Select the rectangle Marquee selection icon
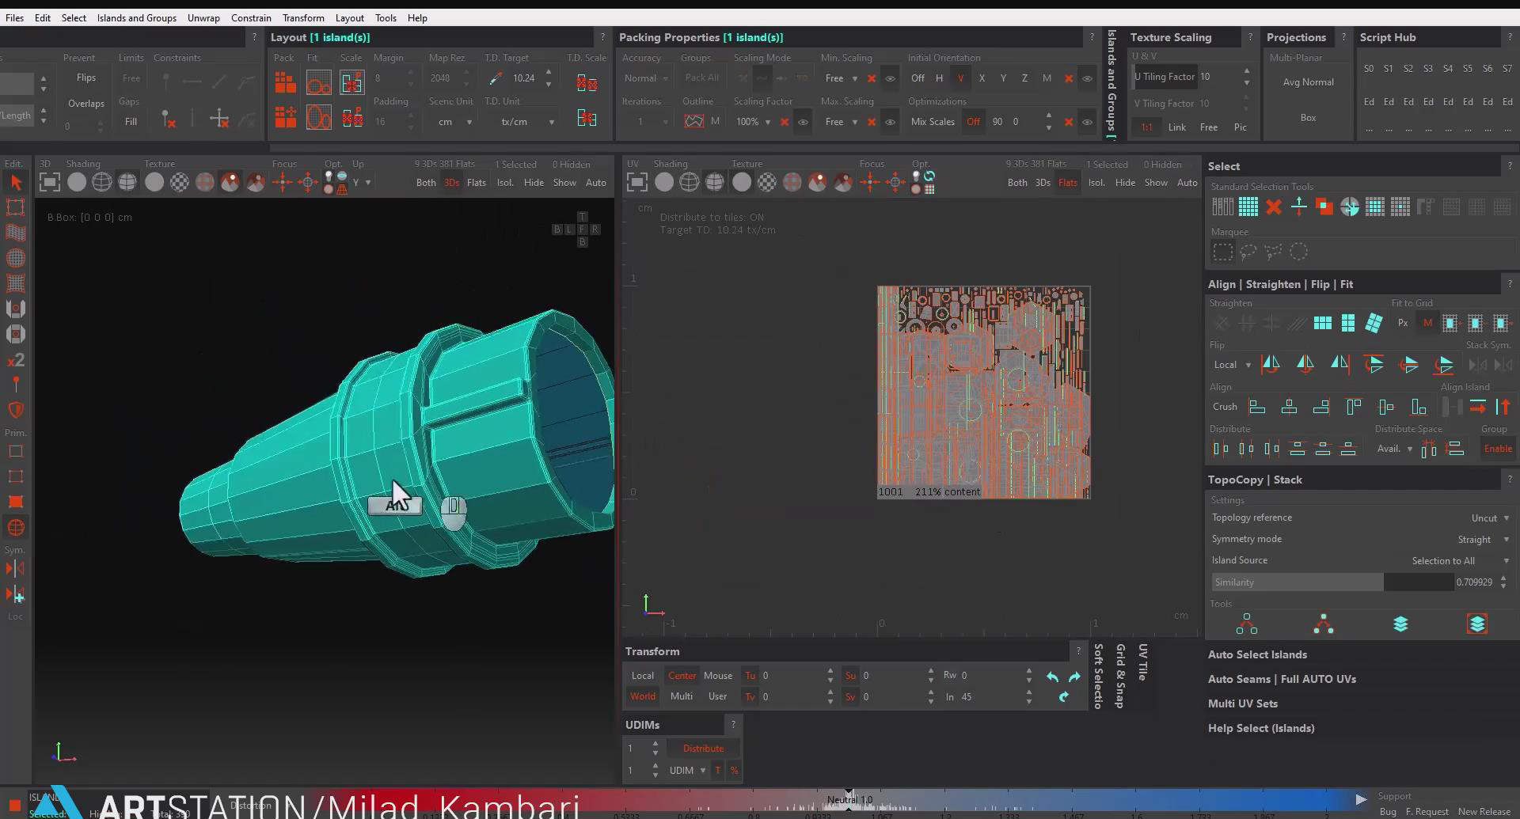Viewport: 1520px width, 819px height. 1222,252
